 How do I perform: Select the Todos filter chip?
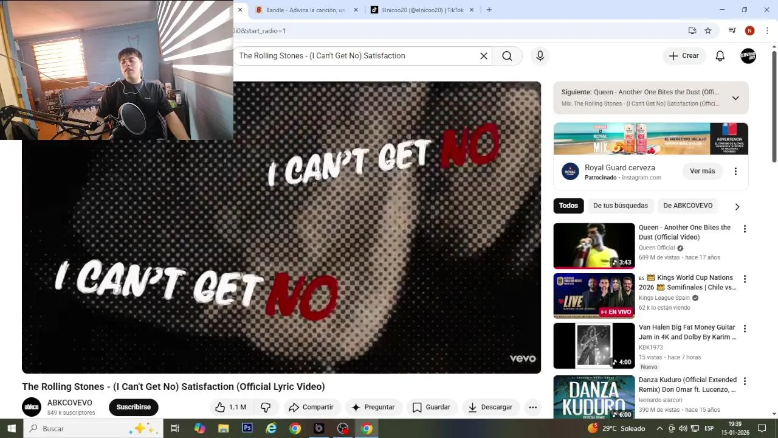[568, 206]
